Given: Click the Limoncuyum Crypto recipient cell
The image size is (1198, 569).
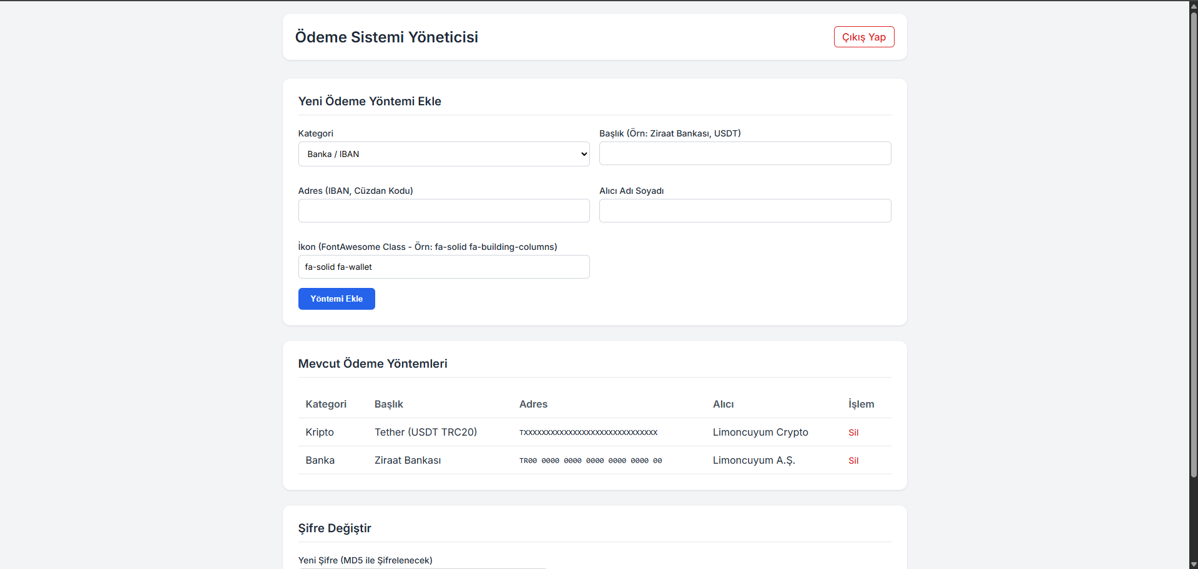Looking at the screenshot, I should [x=760, y=432].
